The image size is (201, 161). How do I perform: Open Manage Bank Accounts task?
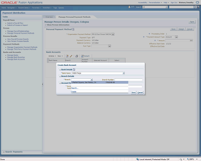[16, 59]
